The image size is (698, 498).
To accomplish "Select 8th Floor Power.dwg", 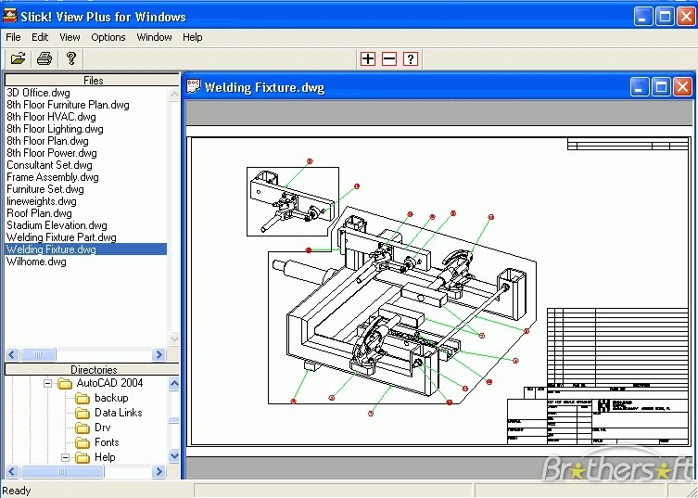I will coord(52,153).
